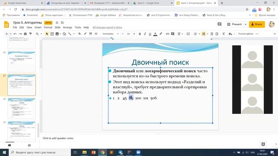Open the border color pencil
The image size is (278, 156).
point(85,34)
